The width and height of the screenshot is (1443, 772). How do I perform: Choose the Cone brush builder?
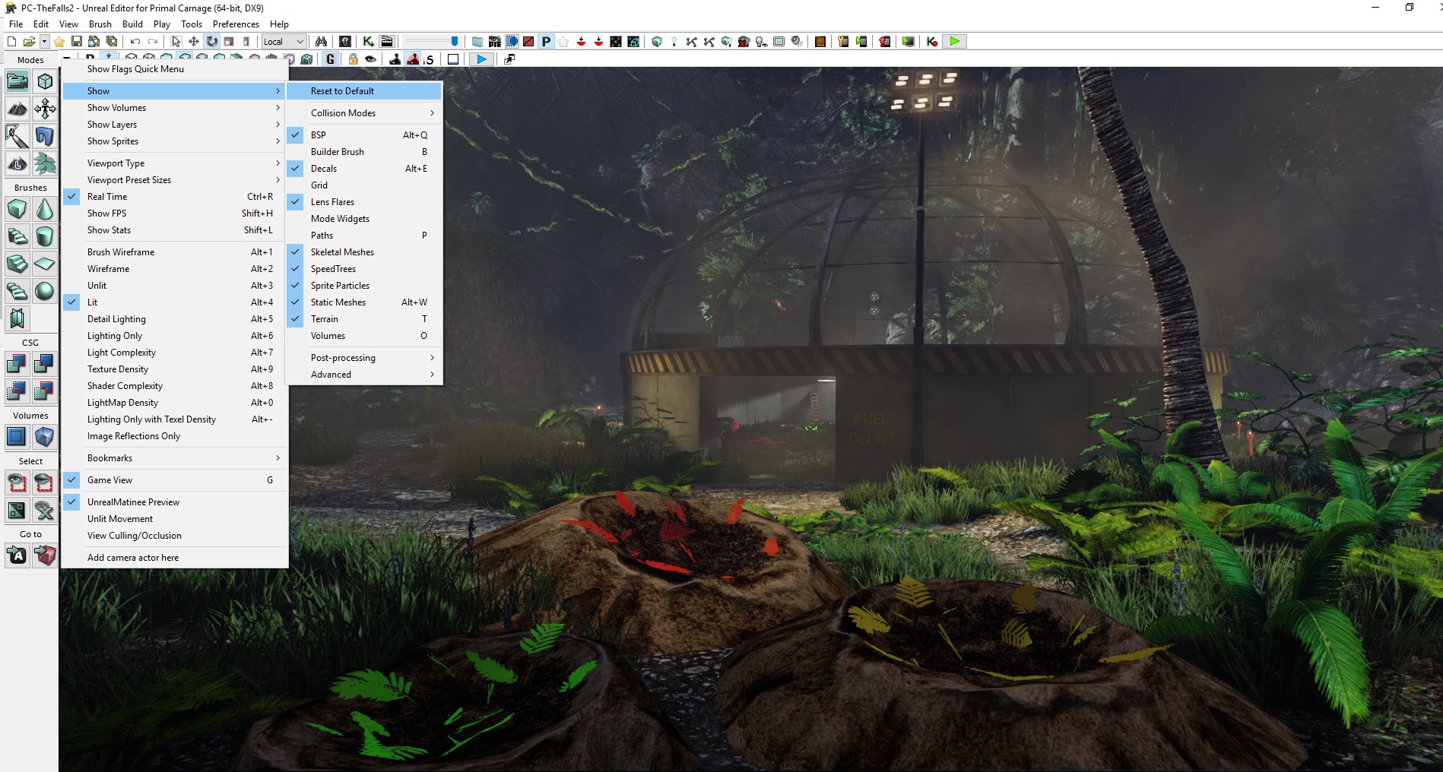pos(45,209)
